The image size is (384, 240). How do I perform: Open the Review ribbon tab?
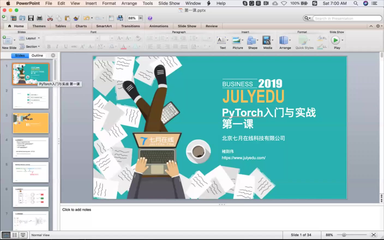click(212, 26)
